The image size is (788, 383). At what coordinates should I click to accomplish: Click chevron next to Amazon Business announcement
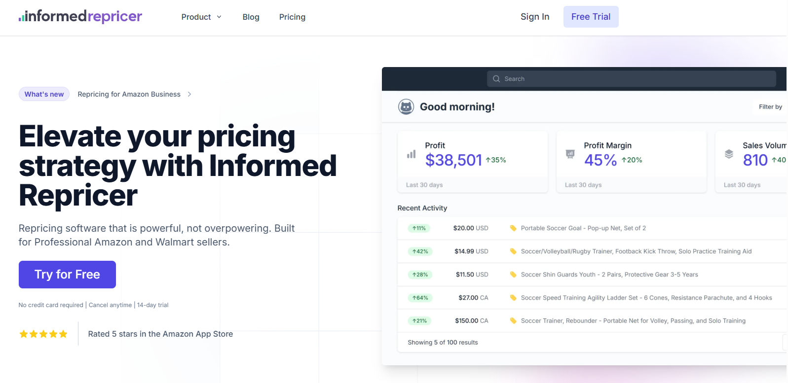coord(189,94)
